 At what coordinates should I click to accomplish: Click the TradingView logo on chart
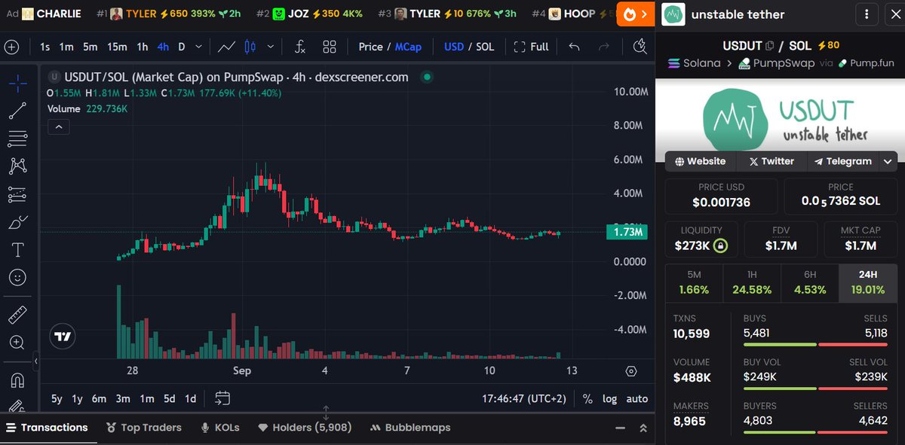coord(63,337)
